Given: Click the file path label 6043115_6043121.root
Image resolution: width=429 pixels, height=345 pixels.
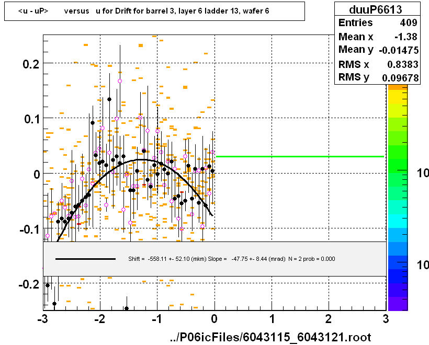Looking at the screenshot, I should click(x=270, y=337).
